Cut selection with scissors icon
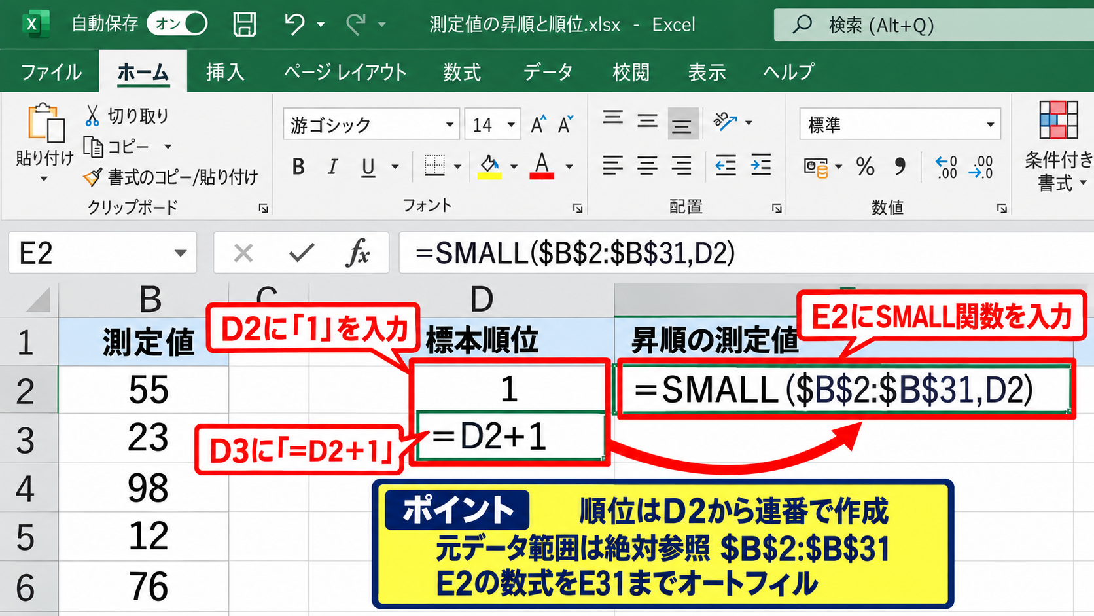This screenshot has height=616, width=1094. [x=92, y=116]
